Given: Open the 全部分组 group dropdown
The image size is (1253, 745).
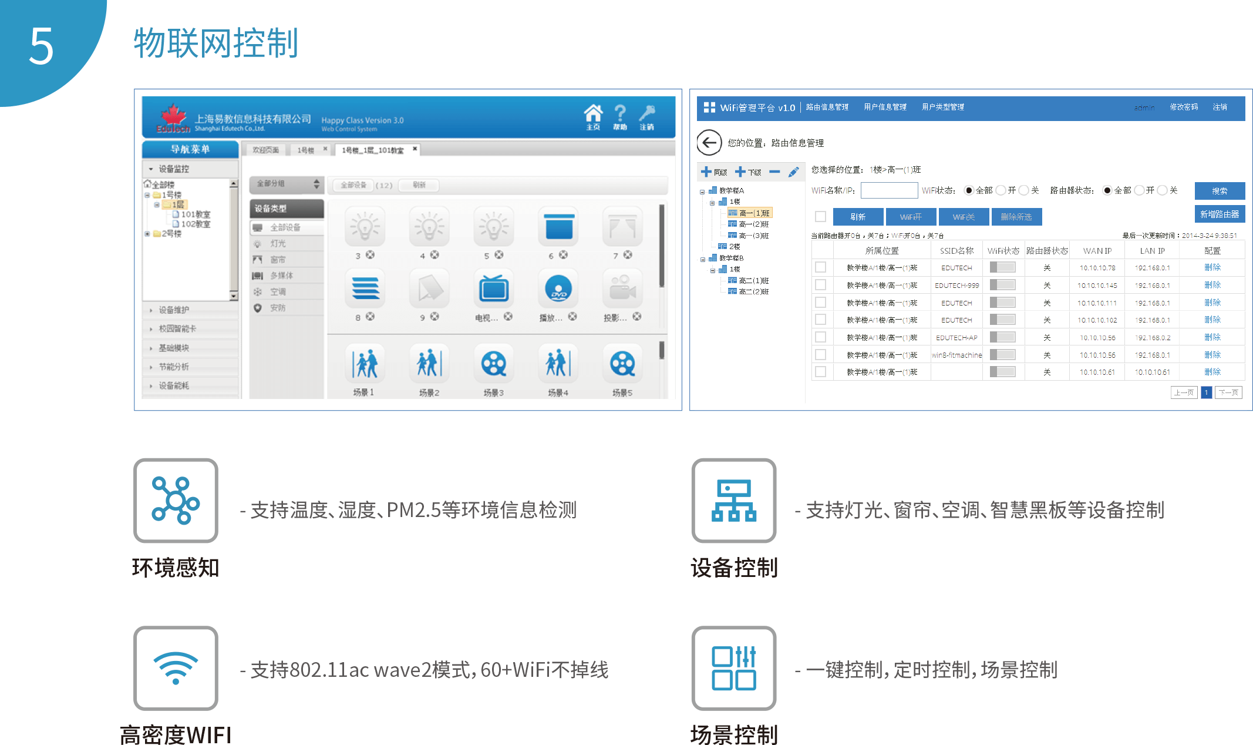Looking at the screenshot, I should point(287,184).
